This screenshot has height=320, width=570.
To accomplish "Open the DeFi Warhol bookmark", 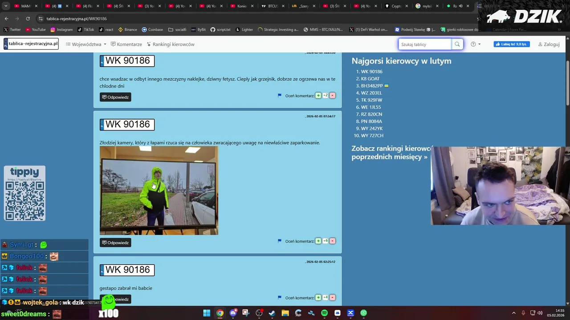I will coord(368,29).
